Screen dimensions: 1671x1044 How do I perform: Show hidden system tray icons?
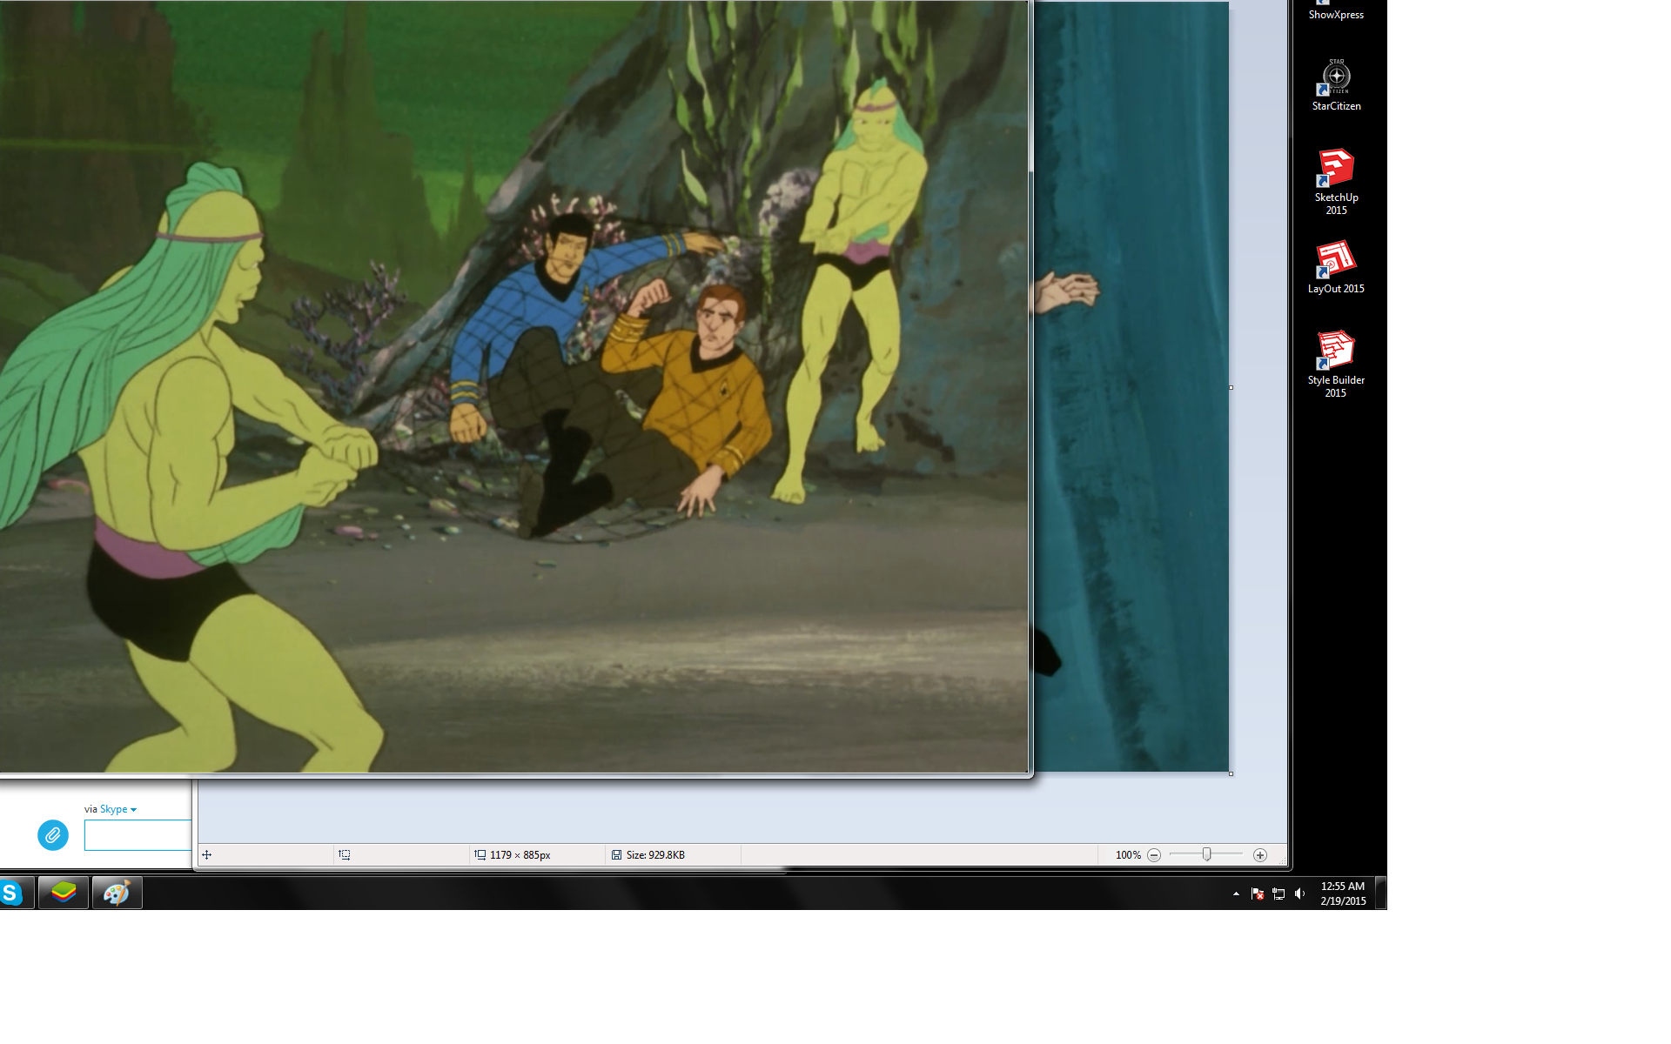(x=1236, y=893)
